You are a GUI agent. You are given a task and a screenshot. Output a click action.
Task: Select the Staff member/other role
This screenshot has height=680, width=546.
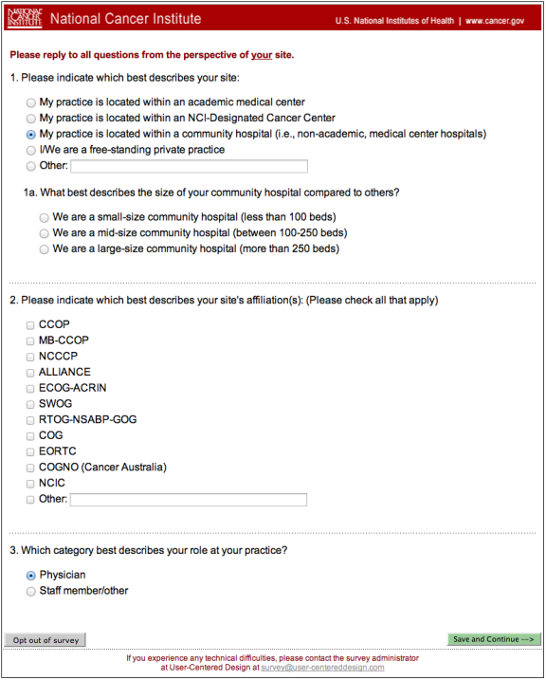30,592
